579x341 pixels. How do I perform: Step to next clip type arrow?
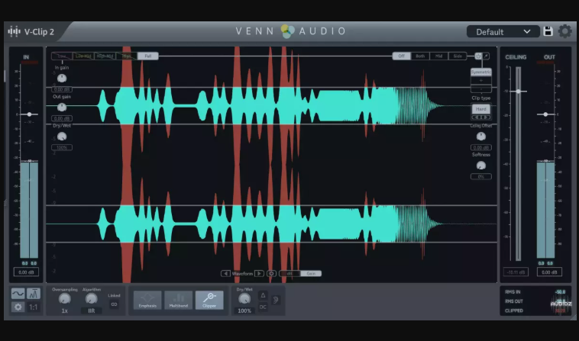486,117
